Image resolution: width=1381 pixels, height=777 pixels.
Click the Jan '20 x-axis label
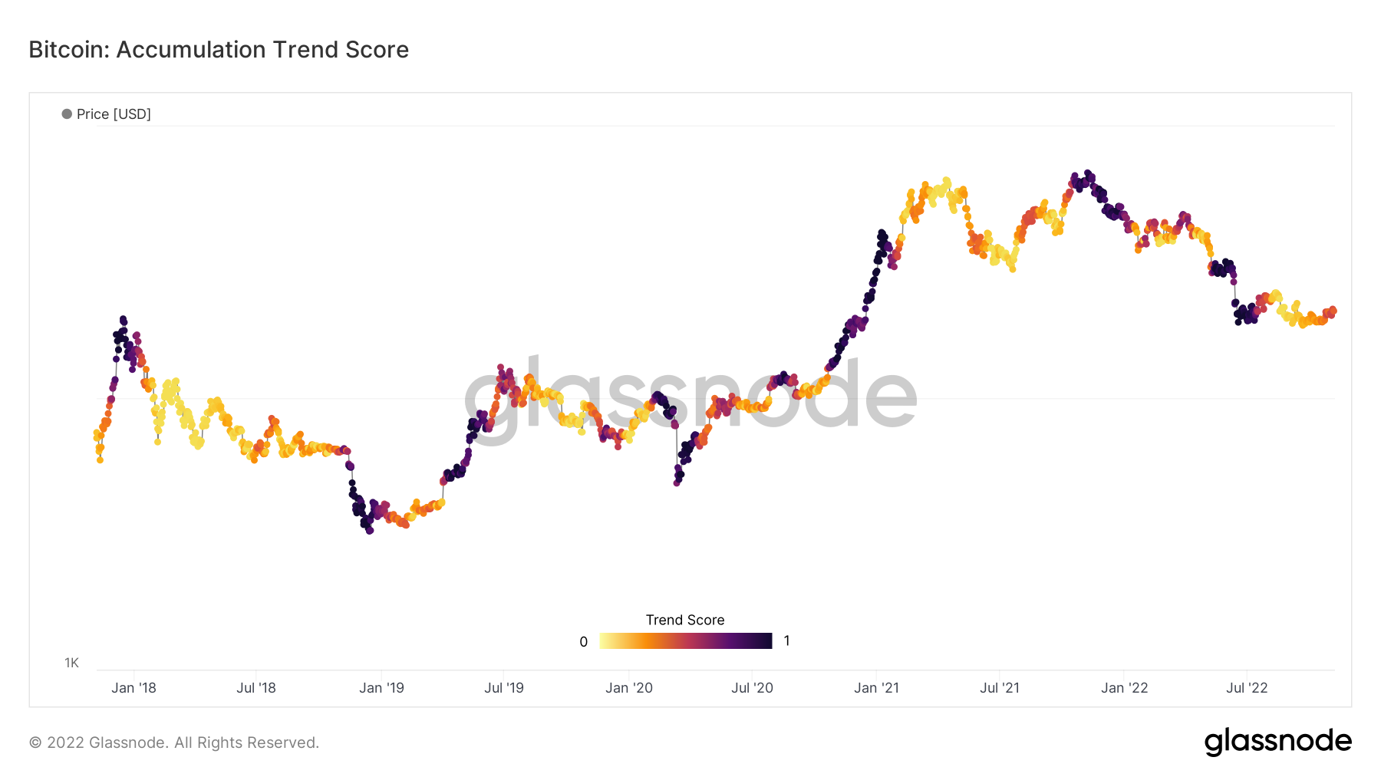[629, 688]
